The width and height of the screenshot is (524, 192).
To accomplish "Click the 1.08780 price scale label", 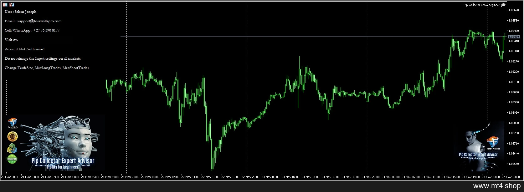I will pyautogui.click(x=514, y=133).
